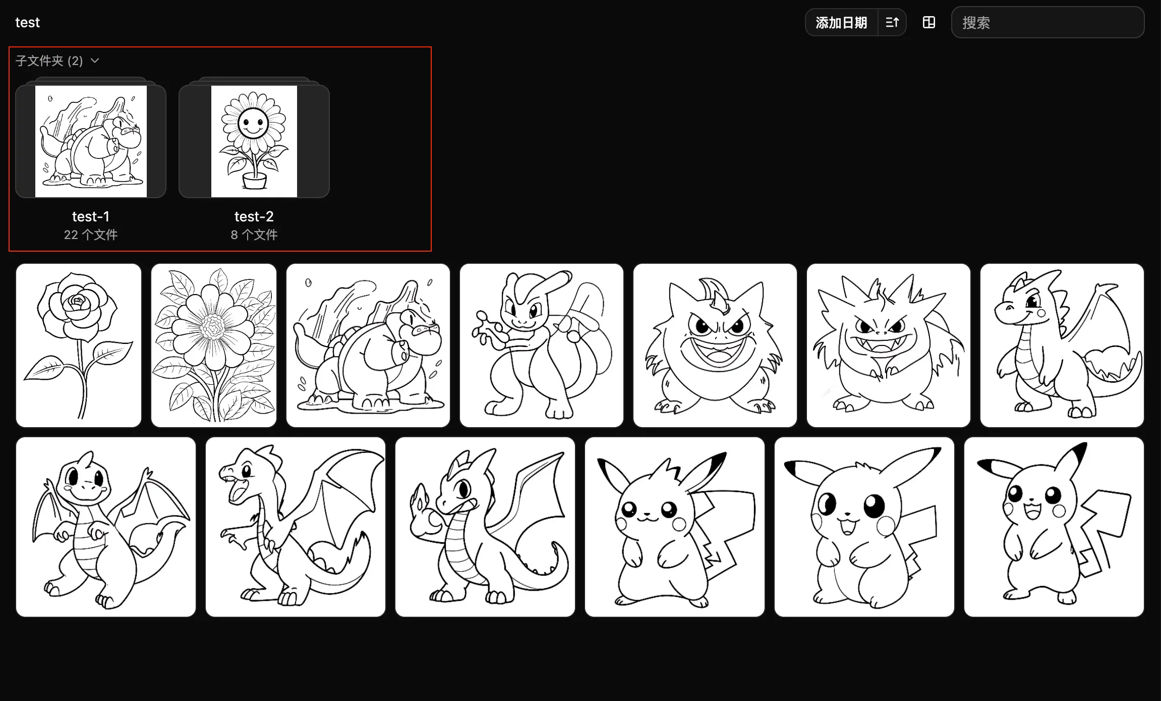Screen dimensions: 1161x701
Task: Open the test-1 subfolder
Action: [91, 141]
